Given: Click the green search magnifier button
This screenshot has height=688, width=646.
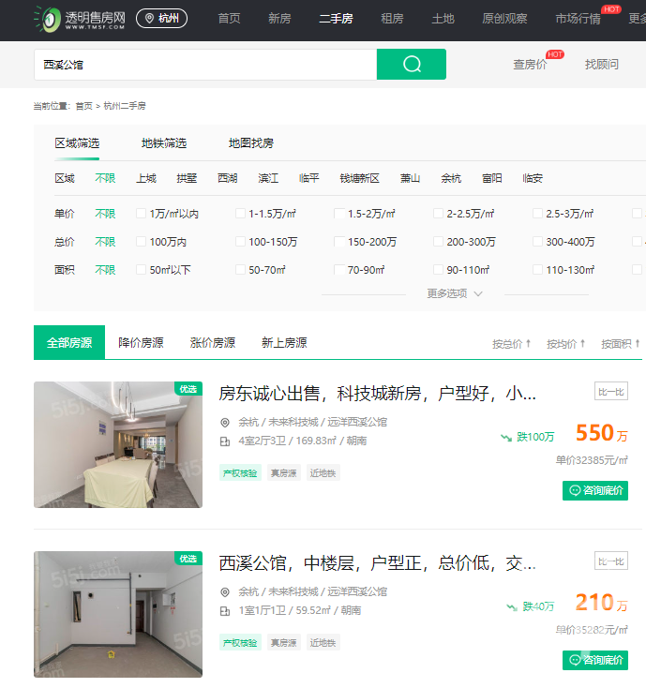Looking at the screenshot, I should 412,64.
